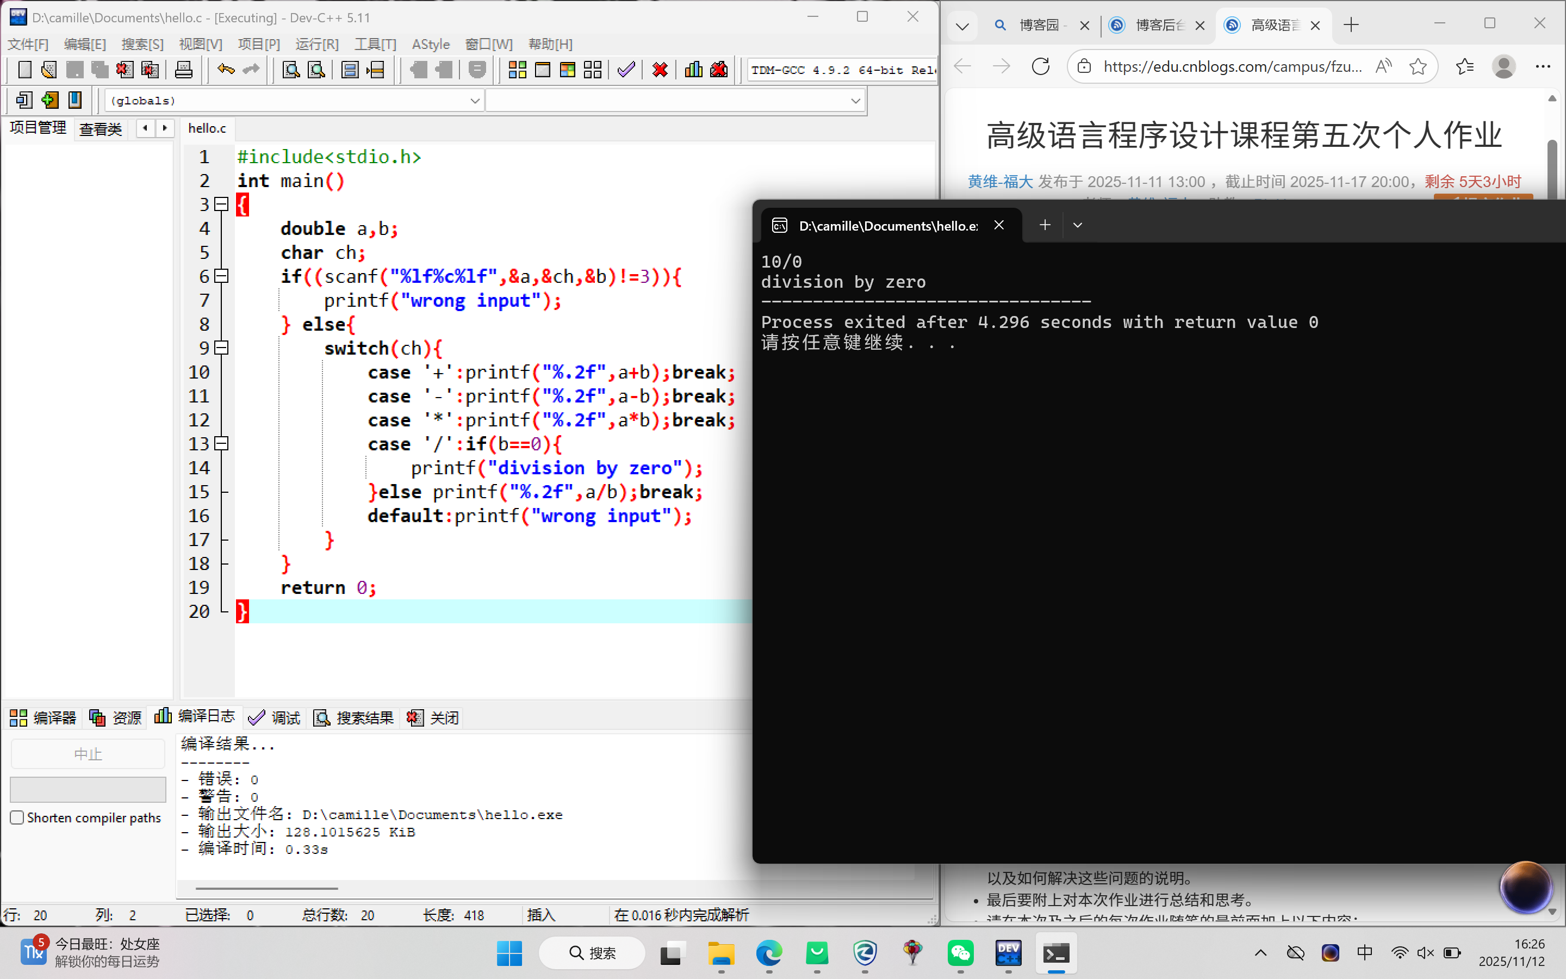Expand the browser tab list chevron
Viewport: 1566px width, 979px height.
coord(962,27)
